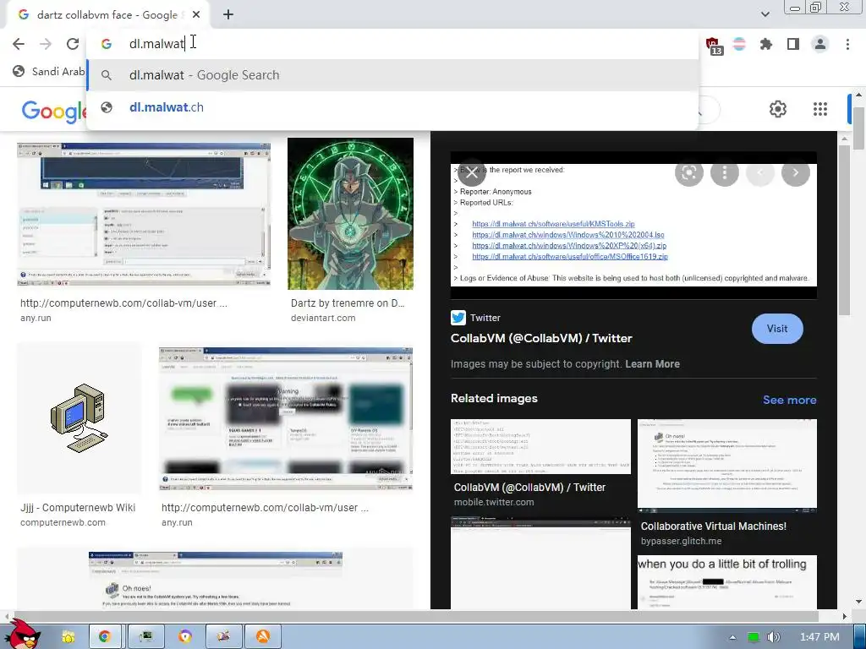Open the blurred Warning any.run screenshot thumbnail
The height and width of the screenshot is (649, 866).
tap(286, 419)
